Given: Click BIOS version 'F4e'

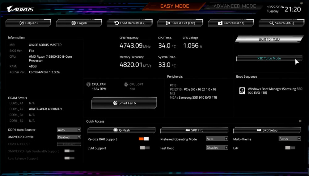Looking at the screenshot, I should pyautogui.click(x=32, y=51).
